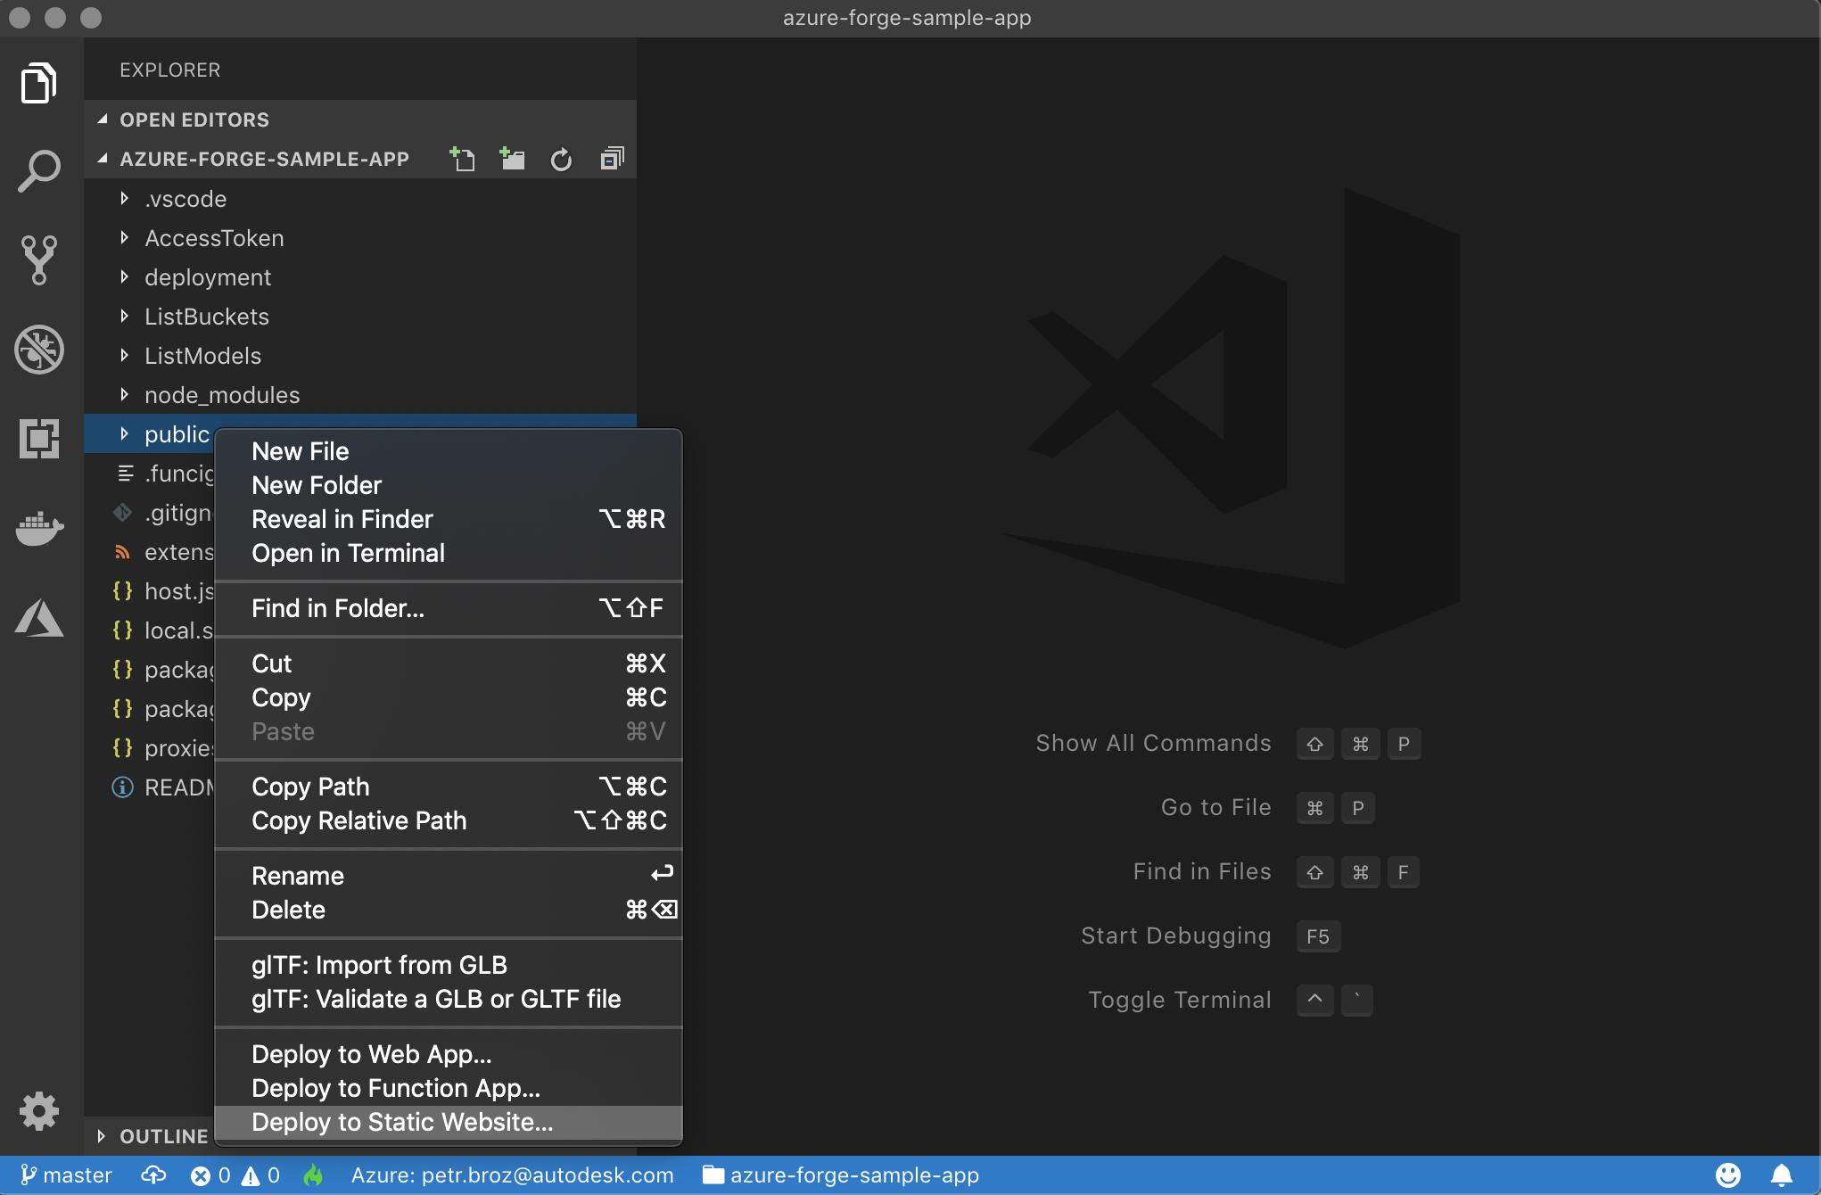Select Copy Relative Path
Viewport: 1821px width, 1195px height.
pos(449,820)
